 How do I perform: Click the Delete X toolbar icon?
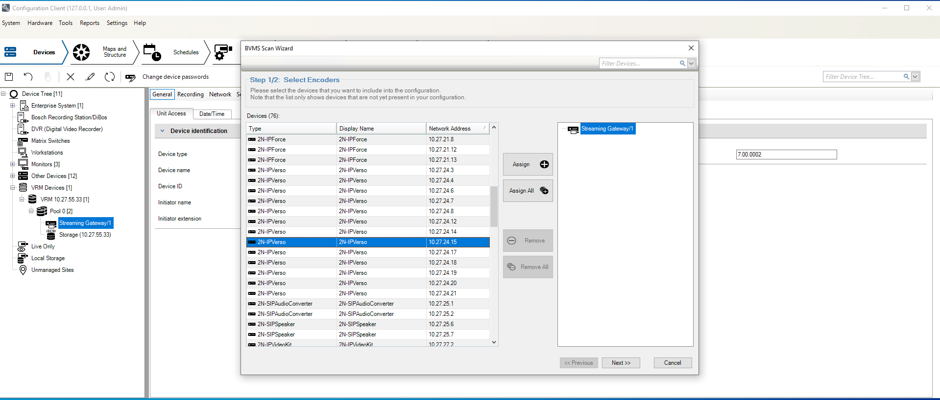(x=71, y=77)
